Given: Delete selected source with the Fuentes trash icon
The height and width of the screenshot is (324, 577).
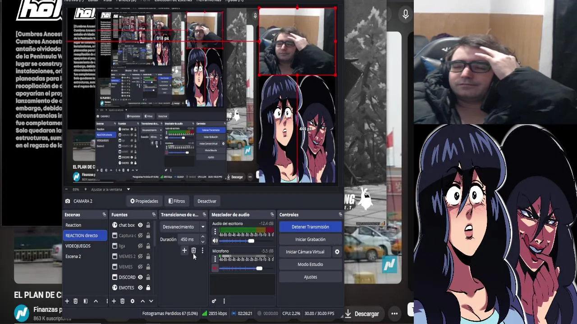Looking at the screenshot, I should click(122, 301).
